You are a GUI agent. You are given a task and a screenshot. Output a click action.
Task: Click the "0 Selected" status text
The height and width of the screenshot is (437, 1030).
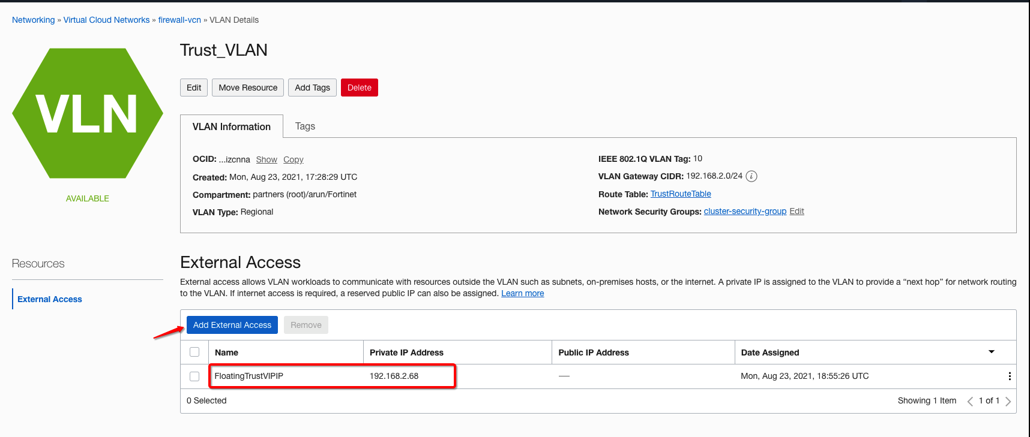coord(206,400)
